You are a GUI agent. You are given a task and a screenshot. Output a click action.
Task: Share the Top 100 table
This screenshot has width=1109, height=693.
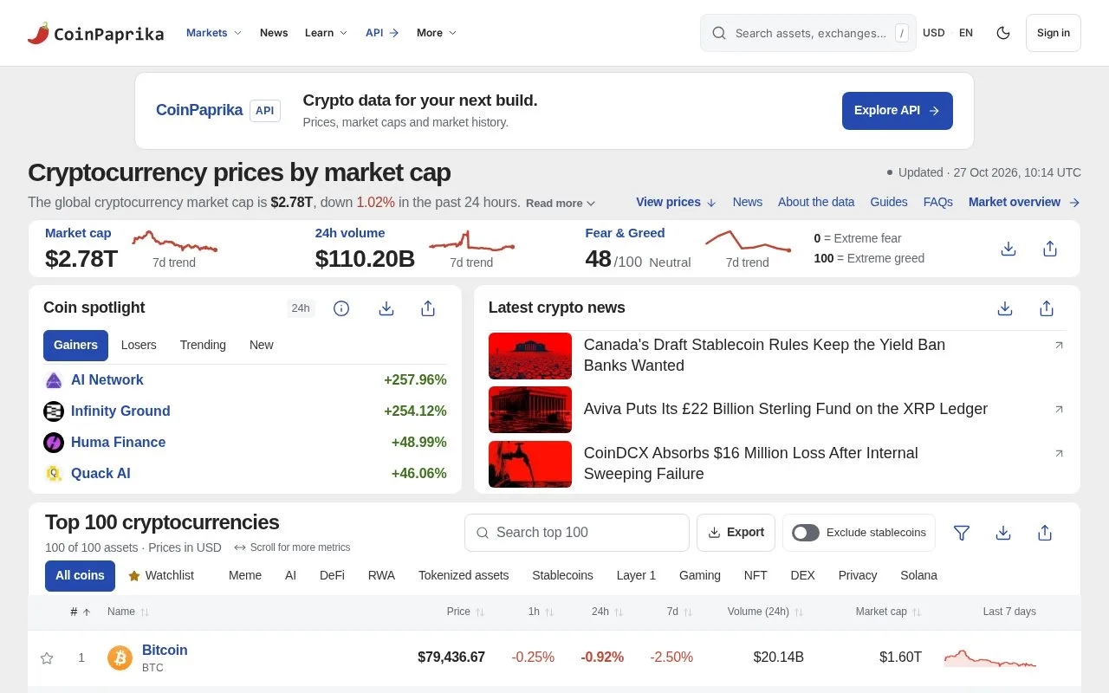(x=1045, y=533)
